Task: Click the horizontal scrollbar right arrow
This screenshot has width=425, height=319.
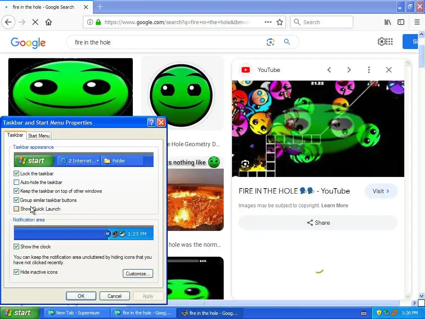Action: tap(414, 303)
